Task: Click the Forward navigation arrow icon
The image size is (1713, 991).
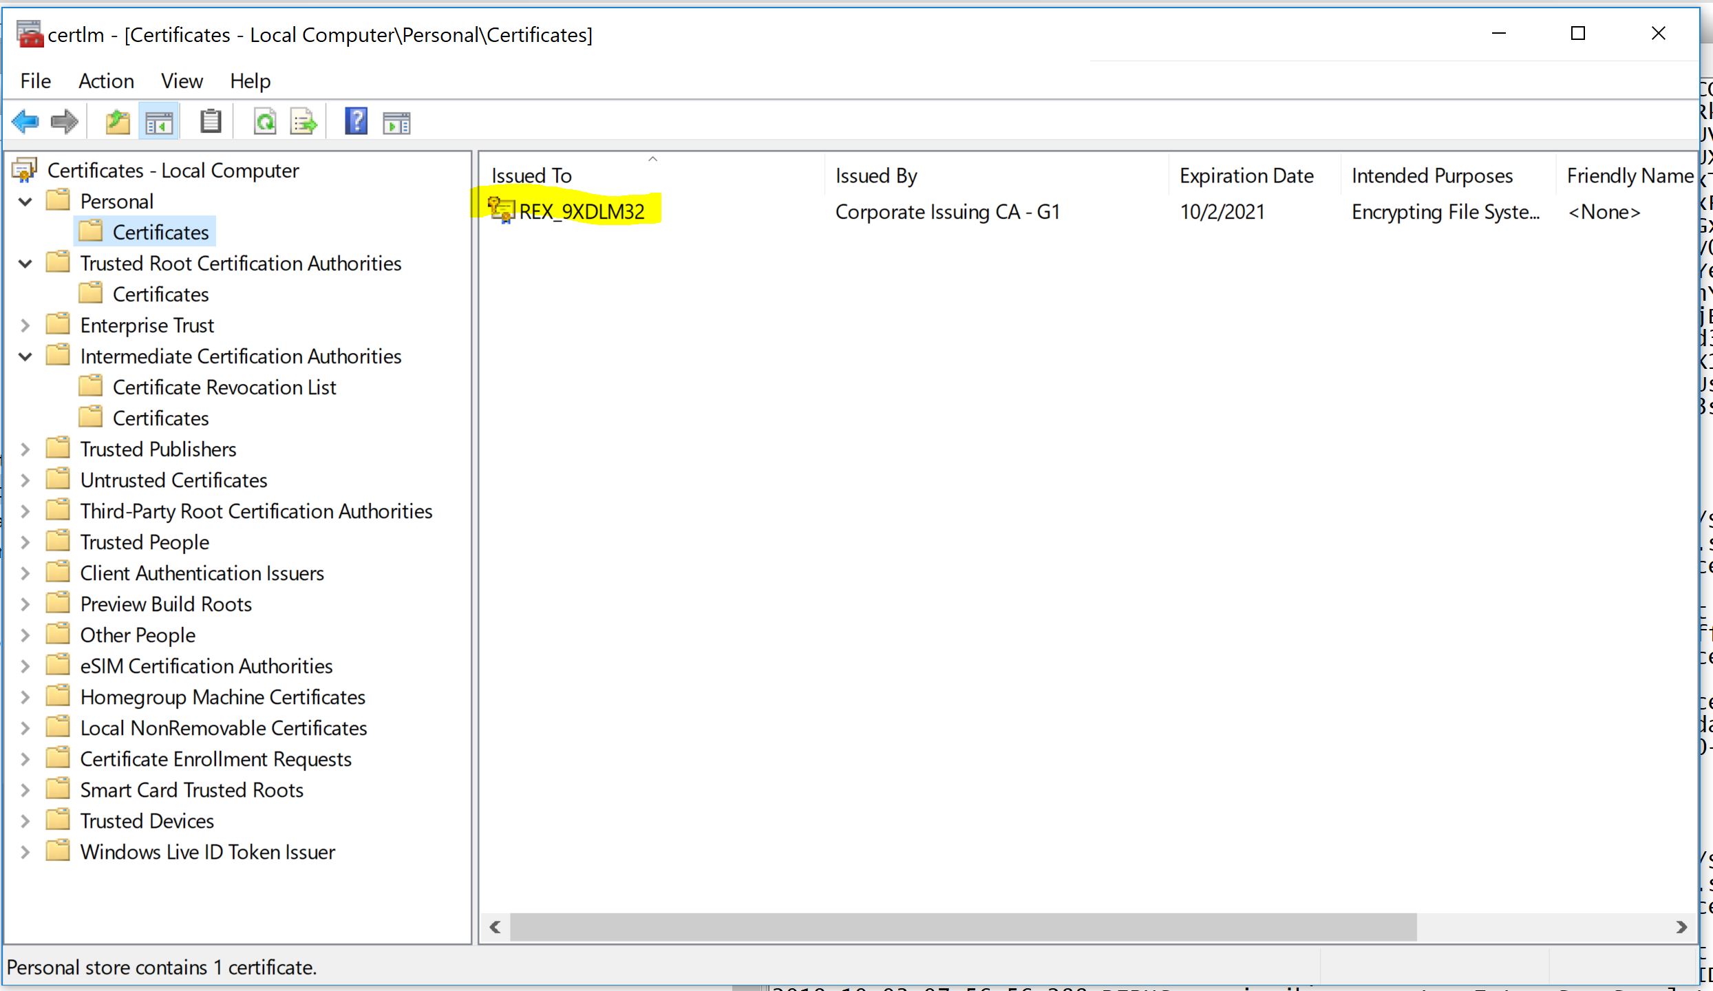Action: coord(64,122)
